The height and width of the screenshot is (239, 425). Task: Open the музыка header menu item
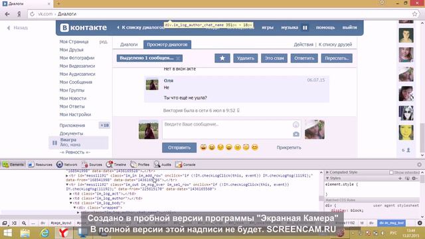(x=290, y=27)
